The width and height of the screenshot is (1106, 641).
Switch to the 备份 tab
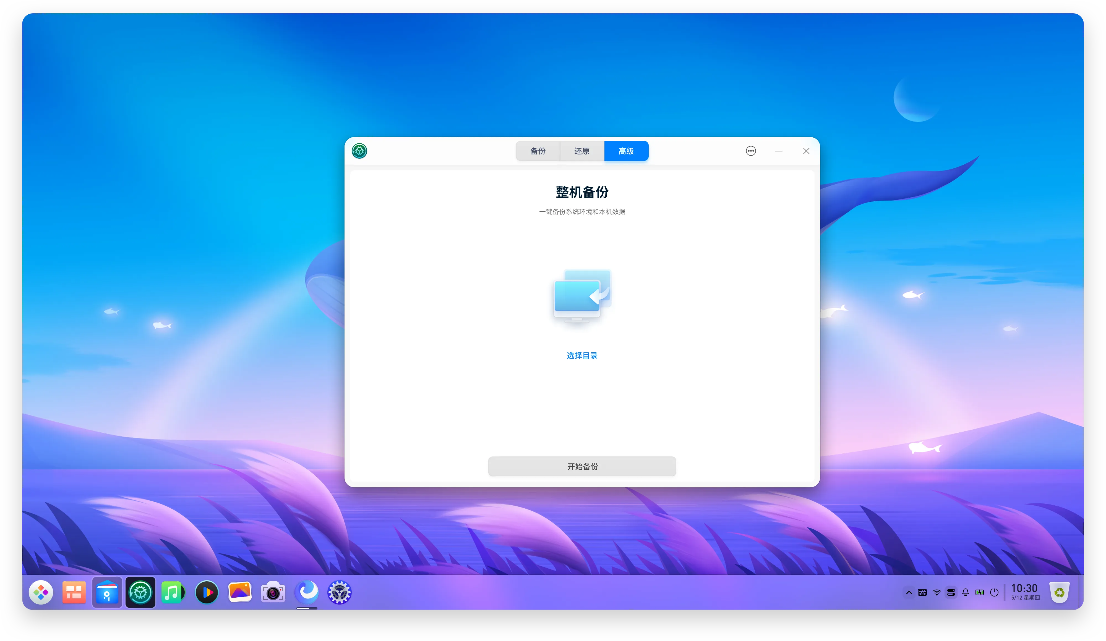coord(538,151)
